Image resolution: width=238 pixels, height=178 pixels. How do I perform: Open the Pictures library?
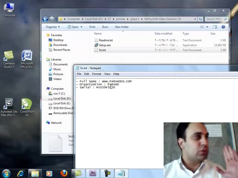click(58, 74)
